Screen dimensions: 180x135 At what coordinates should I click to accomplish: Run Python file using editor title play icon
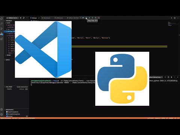click(171, 18)
